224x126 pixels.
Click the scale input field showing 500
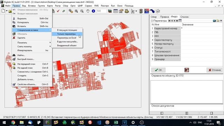[x=101, y=11]
